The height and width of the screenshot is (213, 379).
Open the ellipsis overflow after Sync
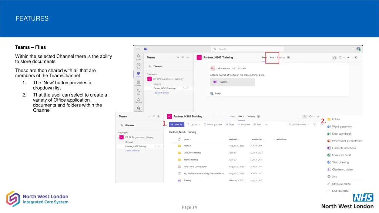pyautogui.click(x=266, y=125)
